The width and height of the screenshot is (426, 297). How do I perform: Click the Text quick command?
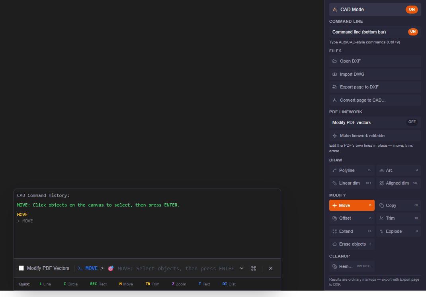click(204, 284)
